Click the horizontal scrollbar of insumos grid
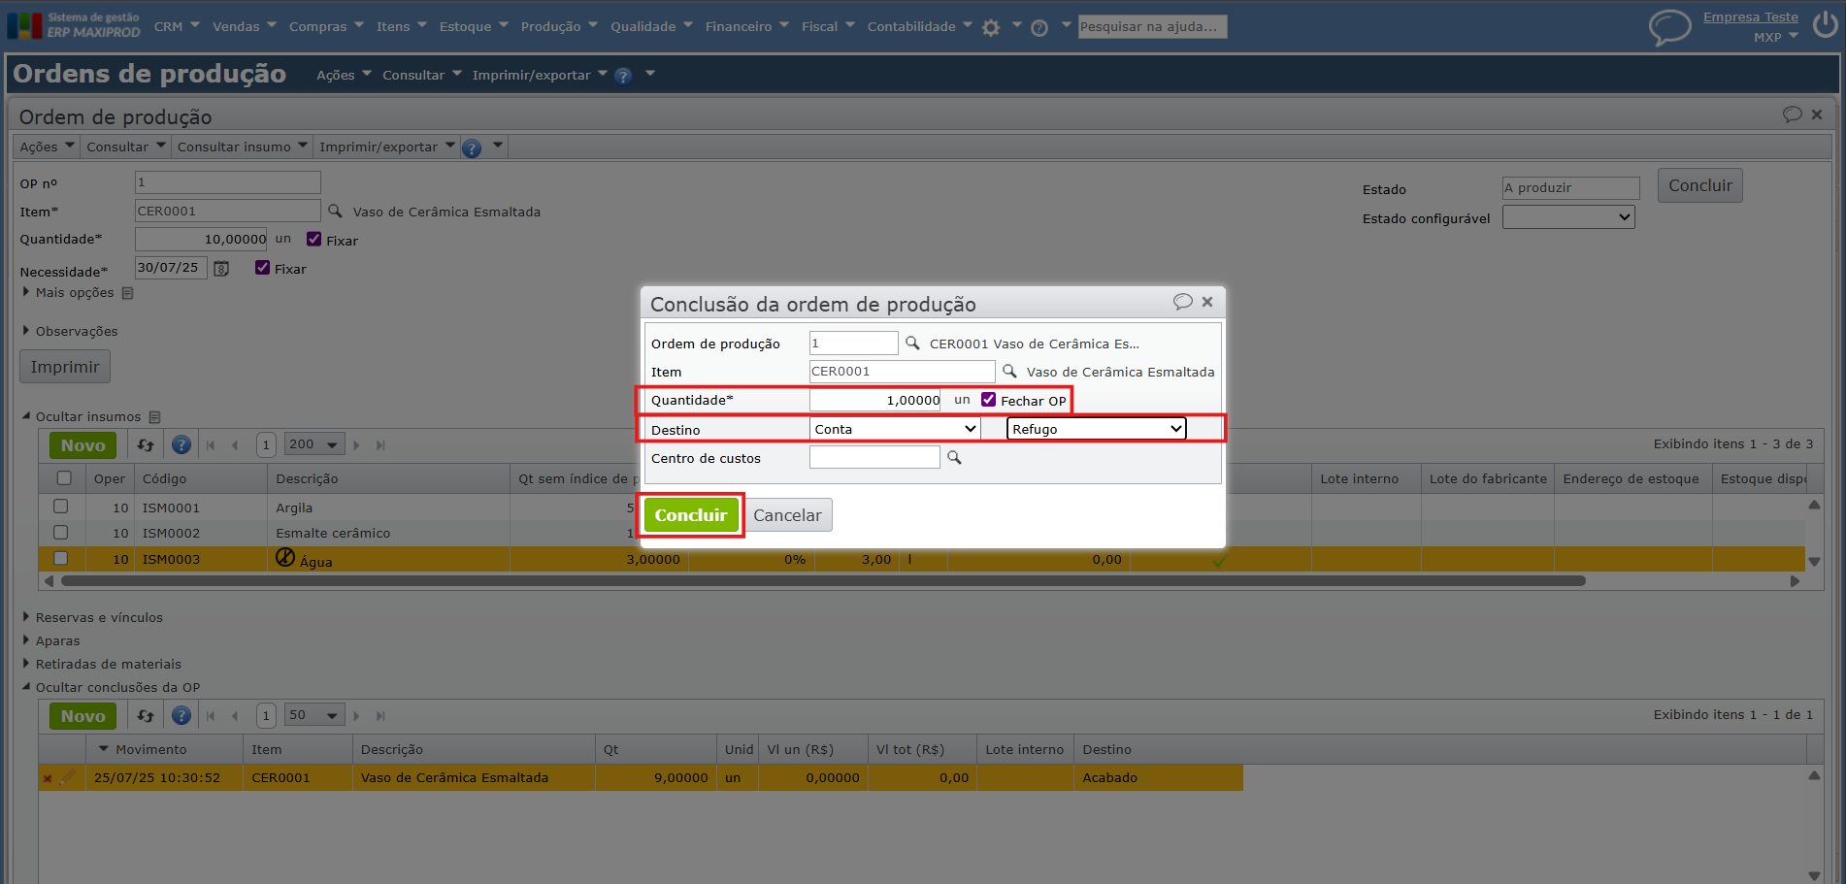This screenshot has height=884, width=1846. tap(823, 581)
